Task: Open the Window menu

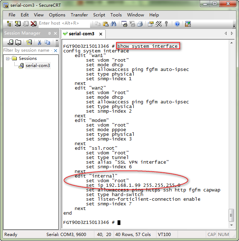Action: click(135, 15)
